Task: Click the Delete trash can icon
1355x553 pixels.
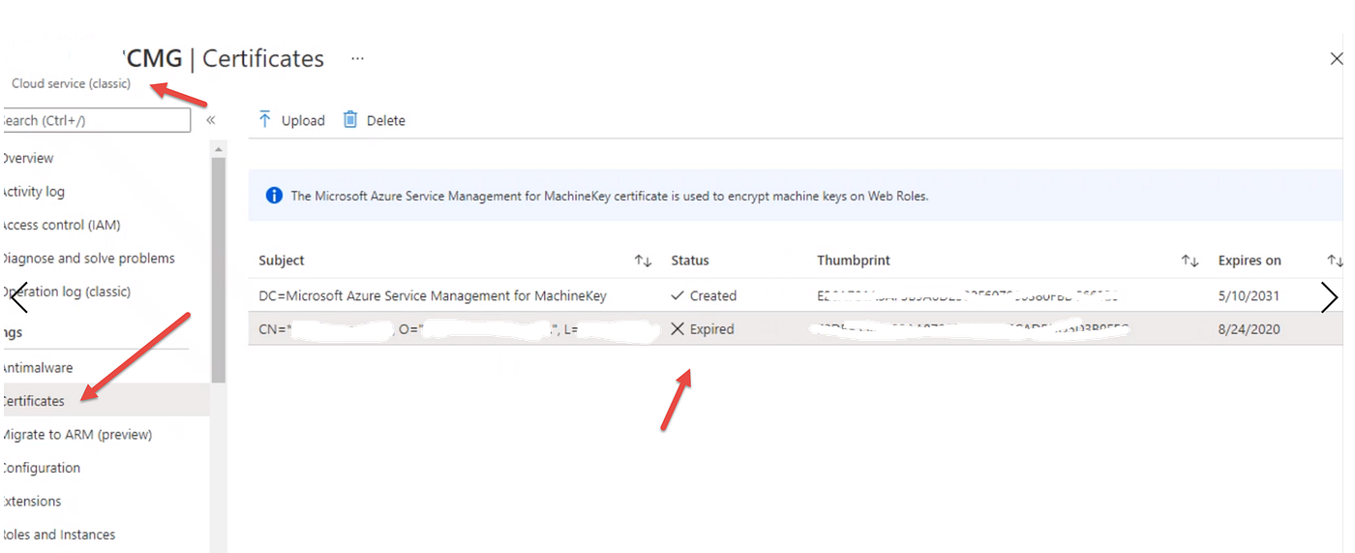Action: pyautogui.click(x=350, y=119)
